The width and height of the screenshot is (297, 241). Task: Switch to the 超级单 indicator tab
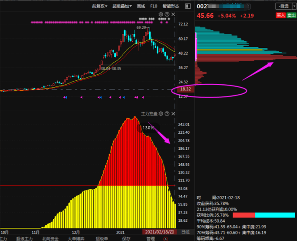coord(102,239)
